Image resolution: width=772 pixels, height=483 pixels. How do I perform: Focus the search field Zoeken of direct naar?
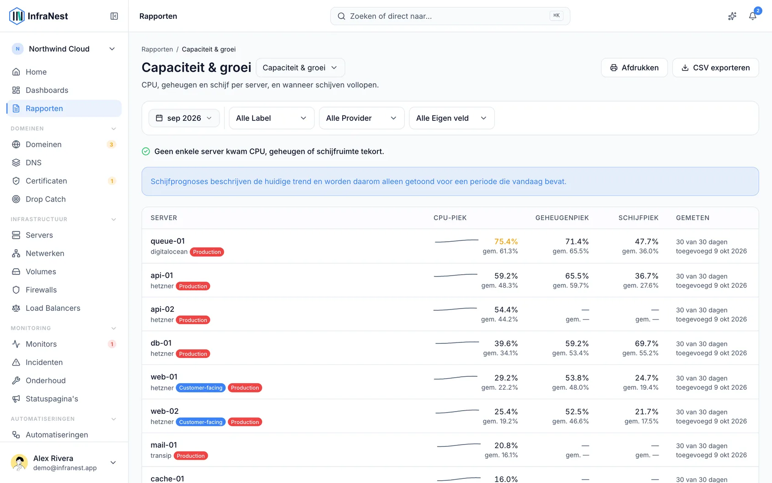click(450, 16)
